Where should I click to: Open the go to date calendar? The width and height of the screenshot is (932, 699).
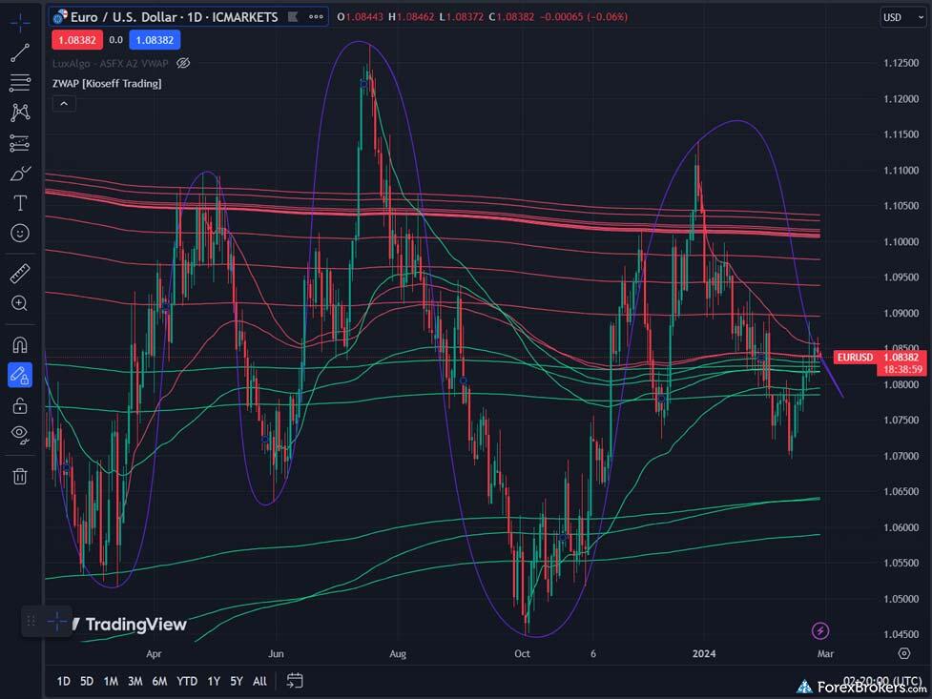tap(295, 681)
